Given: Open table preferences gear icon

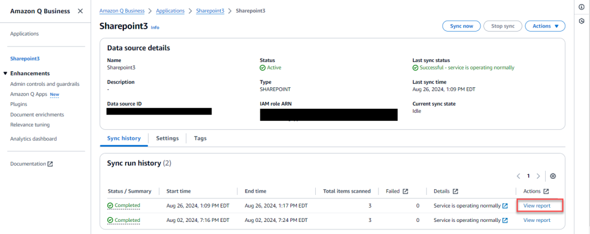Looking at the screenshot, I should pyautogui.click(x=553, y=176).
